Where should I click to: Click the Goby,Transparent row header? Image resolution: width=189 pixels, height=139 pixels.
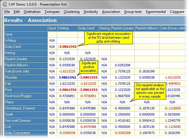coord(26,133)
